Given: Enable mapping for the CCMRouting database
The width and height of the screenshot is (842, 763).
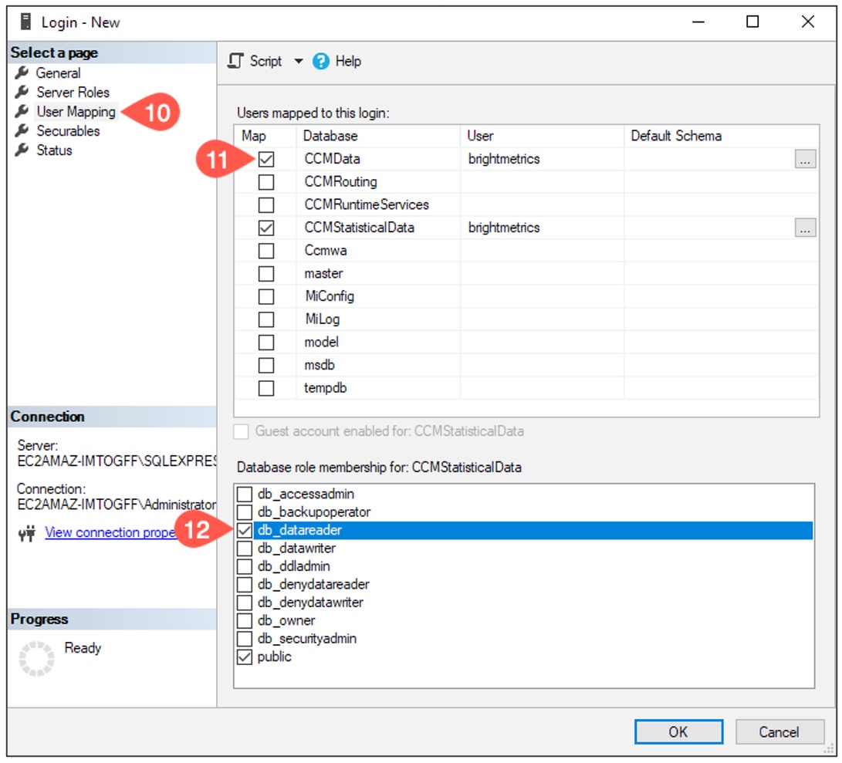Looking at the screenshot, I should click(x=266, y=182).
